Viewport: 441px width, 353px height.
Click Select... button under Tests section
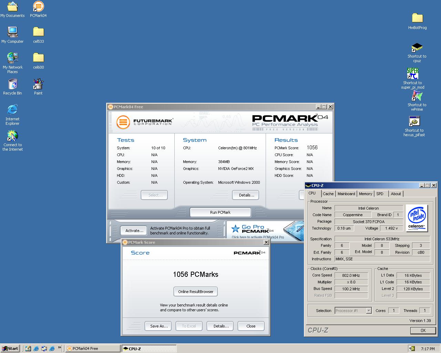154,195
